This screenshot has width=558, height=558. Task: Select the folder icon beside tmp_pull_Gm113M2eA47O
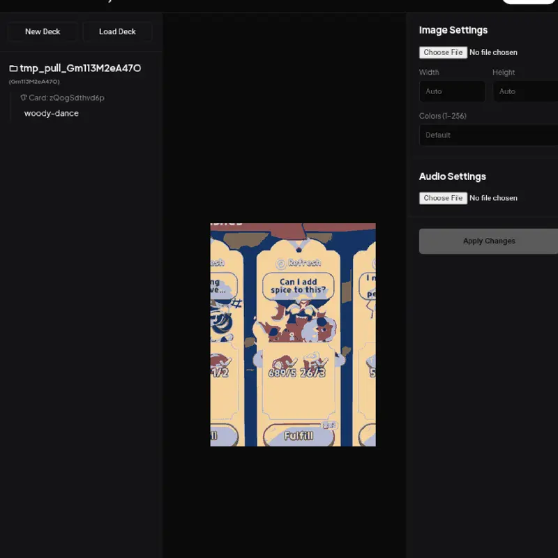pyautogui.click(x=13, y=68)
